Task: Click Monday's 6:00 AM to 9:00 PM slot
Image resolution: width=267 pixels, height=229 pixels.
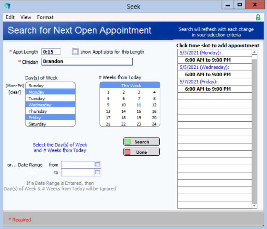Action: [215, 60]
